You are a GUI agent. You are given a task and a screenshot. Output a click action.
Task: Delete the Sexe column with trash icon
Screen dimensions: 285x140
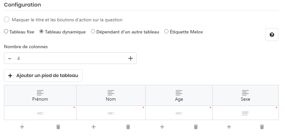262,127
